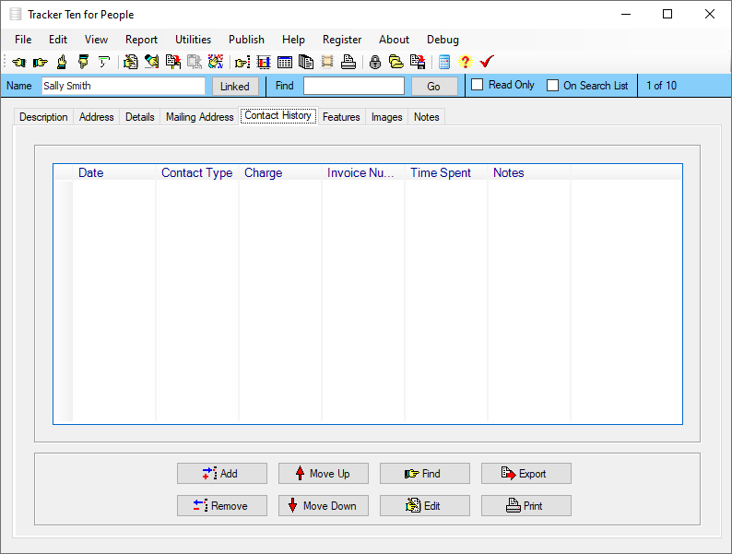Click the printer icon in main toolbar
This screenshot has height=554, width=732.
point(348,62)
